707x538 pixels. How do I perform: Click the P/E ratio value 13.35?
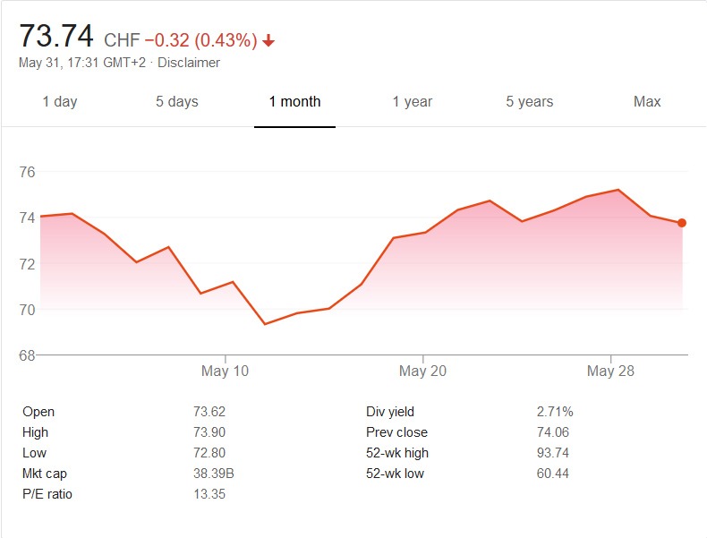pyautogui.click(x=209, y=494)
